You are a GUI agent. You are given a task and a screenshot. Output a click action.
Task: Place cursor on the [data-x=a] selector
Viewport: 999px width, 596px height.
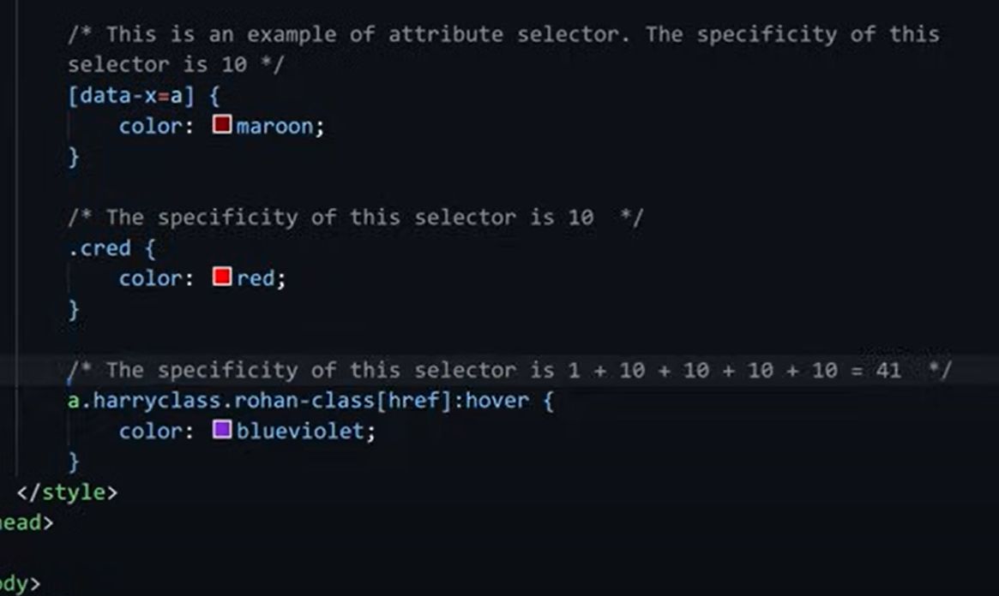click(130, 96)
